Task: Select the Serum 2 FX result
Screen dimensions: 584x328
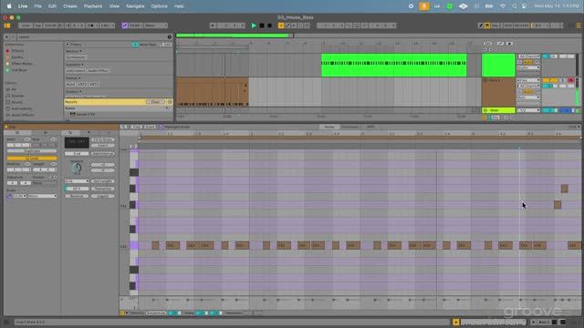Action: 86,114
